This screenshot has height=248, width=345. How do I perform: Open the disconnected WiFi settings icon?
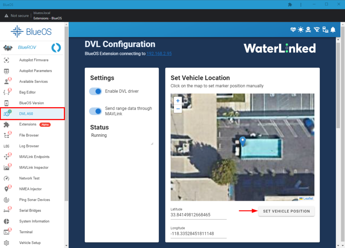point(317,30)
